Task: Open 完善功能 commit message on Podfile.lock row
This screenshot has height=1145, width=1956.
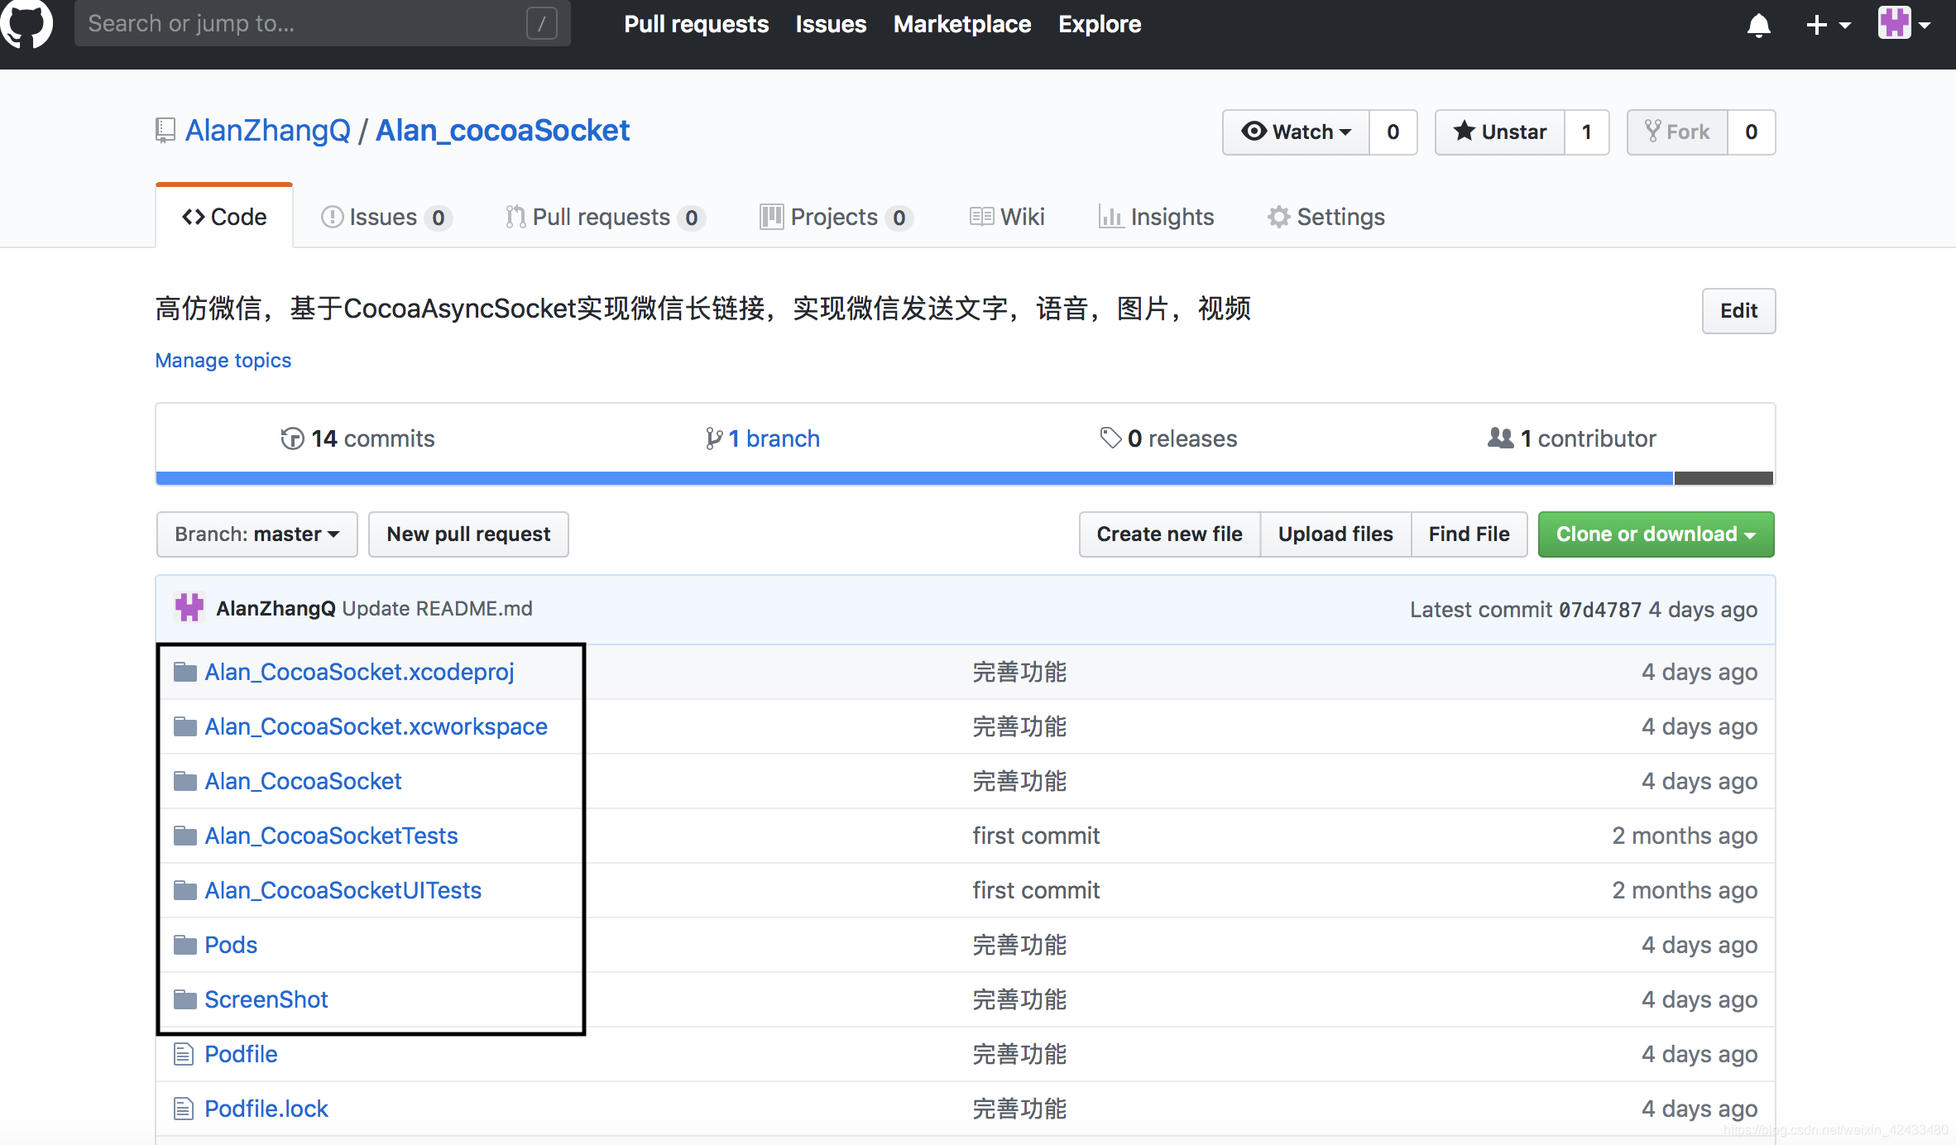Action: point(1019,1109)
